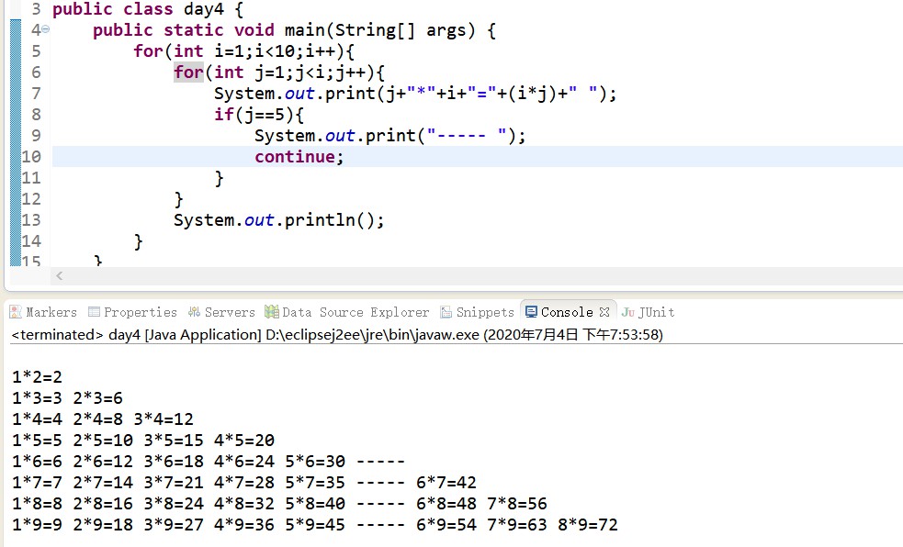Click line number 13 in the gutter

tap(31, 220)
